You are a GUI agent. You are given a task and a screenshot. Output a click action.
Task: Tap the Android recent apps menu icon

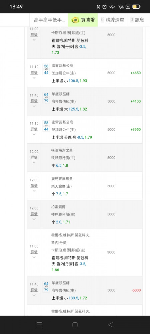point(39,325)
